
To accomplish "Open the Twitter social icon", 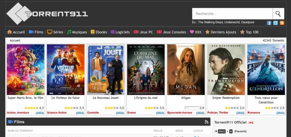I will click(275, 23).
